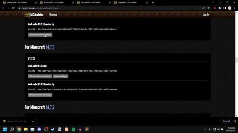Open the Windows Start menu
The width and height of the screenshot is (238, 133).
point(5,129)
